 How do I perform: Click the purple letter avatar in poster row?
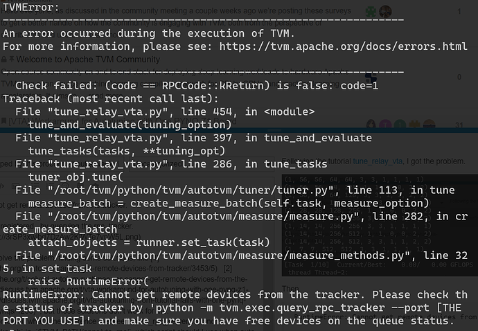click(386, 125)
